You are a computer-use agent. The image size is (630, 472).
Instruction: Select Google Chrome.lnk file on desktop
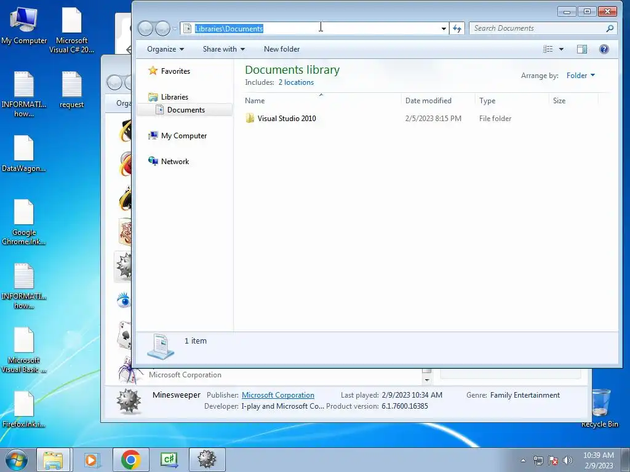tap(24, 222)
